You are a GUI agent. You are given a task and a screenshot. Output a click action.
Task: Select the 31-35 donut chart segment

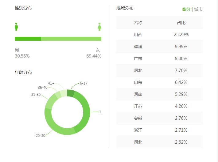pos(51,102)
